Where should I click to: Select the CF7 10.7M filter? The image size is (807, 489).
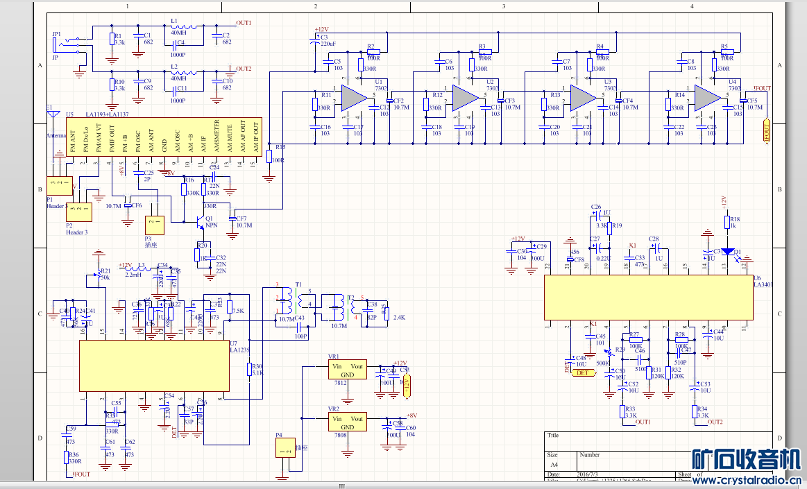click(x=232, y=218)
